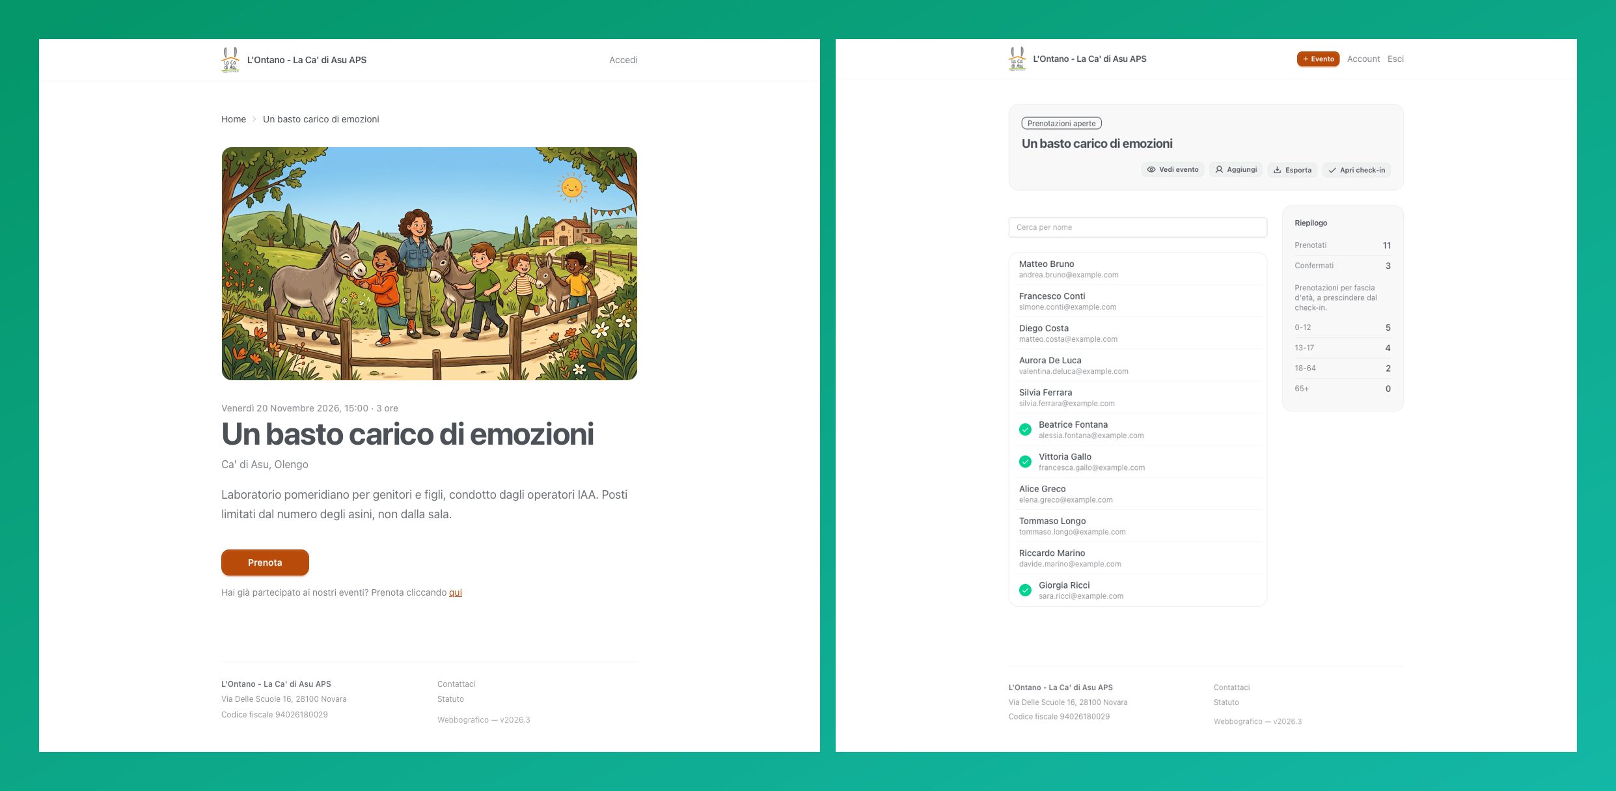The width and height of the screenshot is (1616, 791).
Task: Click the + Evento button
Action: tap(1318, 59)
